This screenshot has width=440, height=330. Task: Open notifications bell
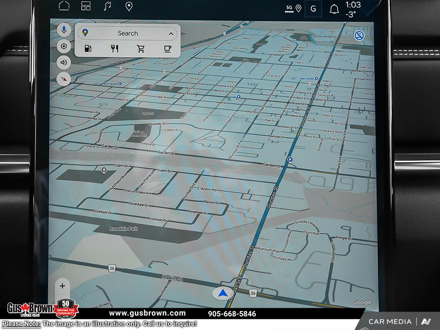tap(334, 9)
